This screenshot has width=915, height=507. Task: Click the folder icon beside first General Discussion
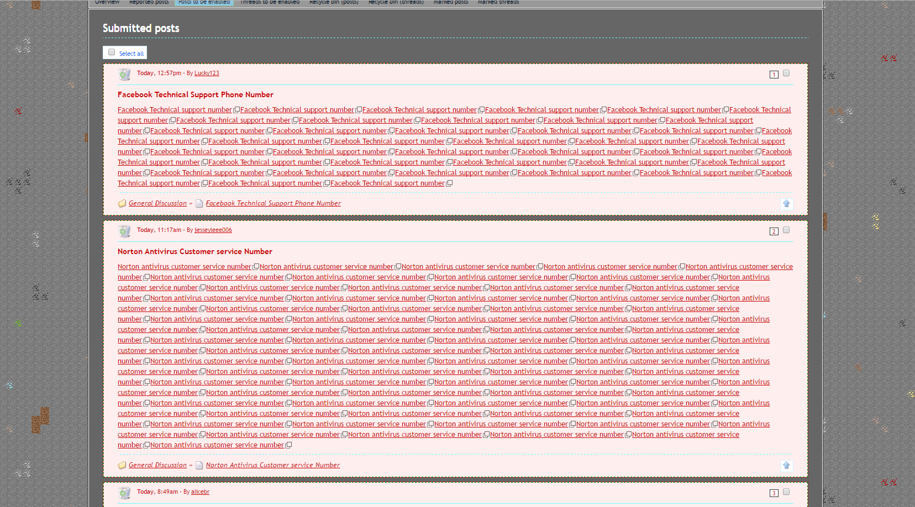122,204
